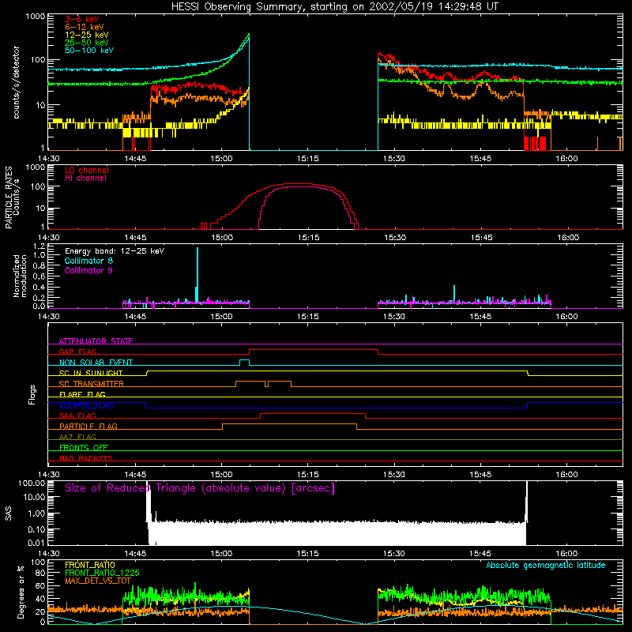Click '16:00' tick label under the particle rates panel
Image resolution: width=632 pixels, height=632 pixels.
coord(568,238)
